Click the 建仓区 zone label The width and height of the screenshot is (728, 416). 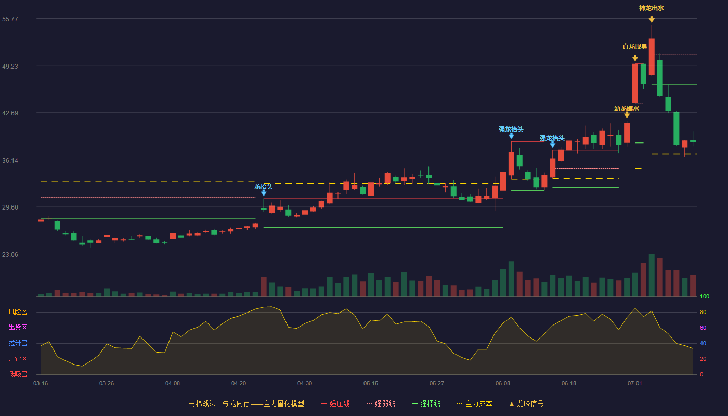[x=18, y=359]
